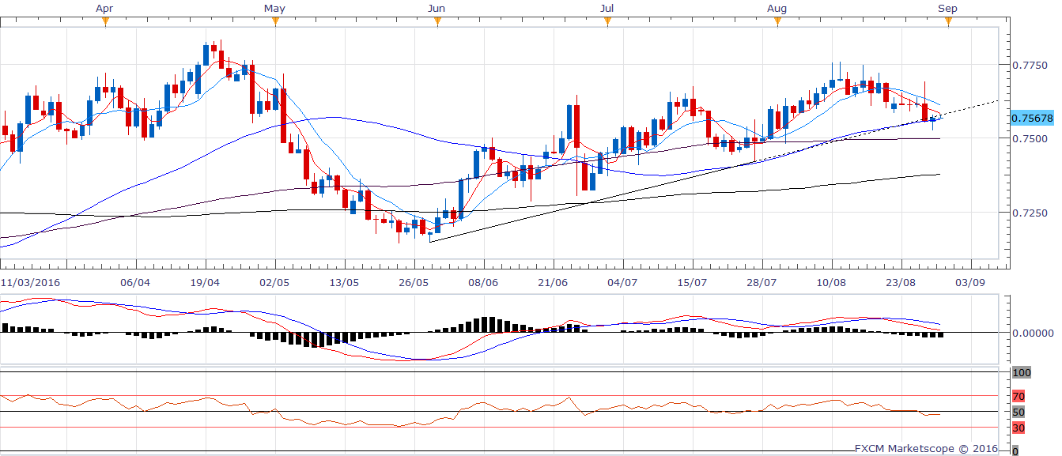Click the 28/07 date label
The image size is (1062, 456).
tap(762, 281)
